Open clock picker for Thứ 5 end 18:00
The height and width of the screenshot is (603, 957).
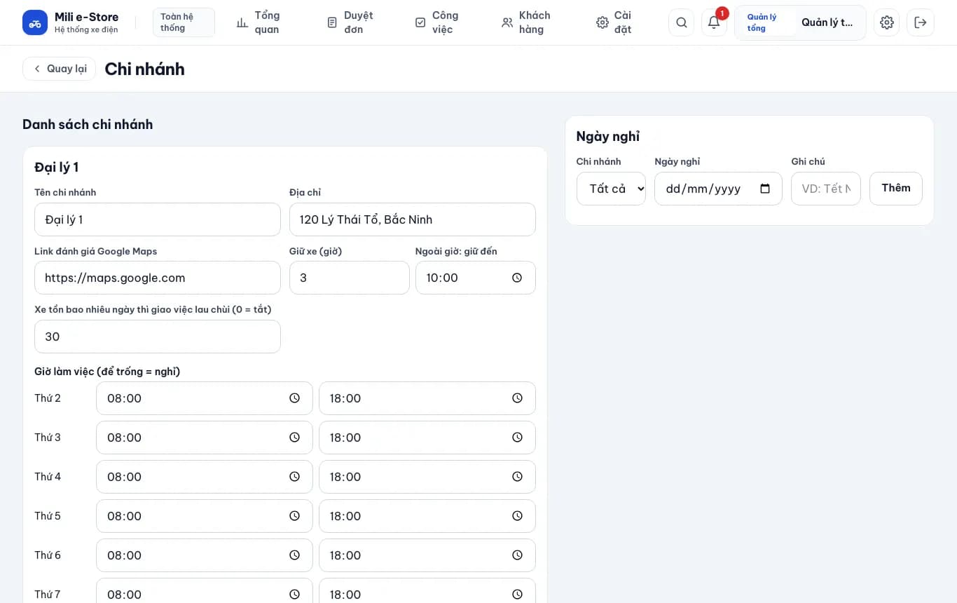click(517, 516)
